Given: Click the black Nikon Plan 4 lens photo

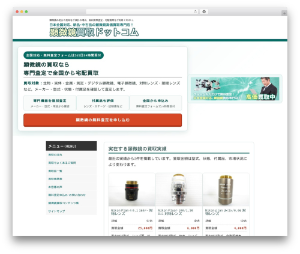Looking at the screenshot, I should tap(132, 190).
